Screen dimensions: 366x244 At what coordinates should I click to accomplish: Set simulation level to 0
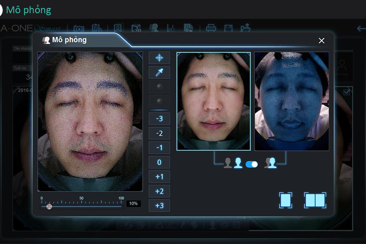click(159, 162)
